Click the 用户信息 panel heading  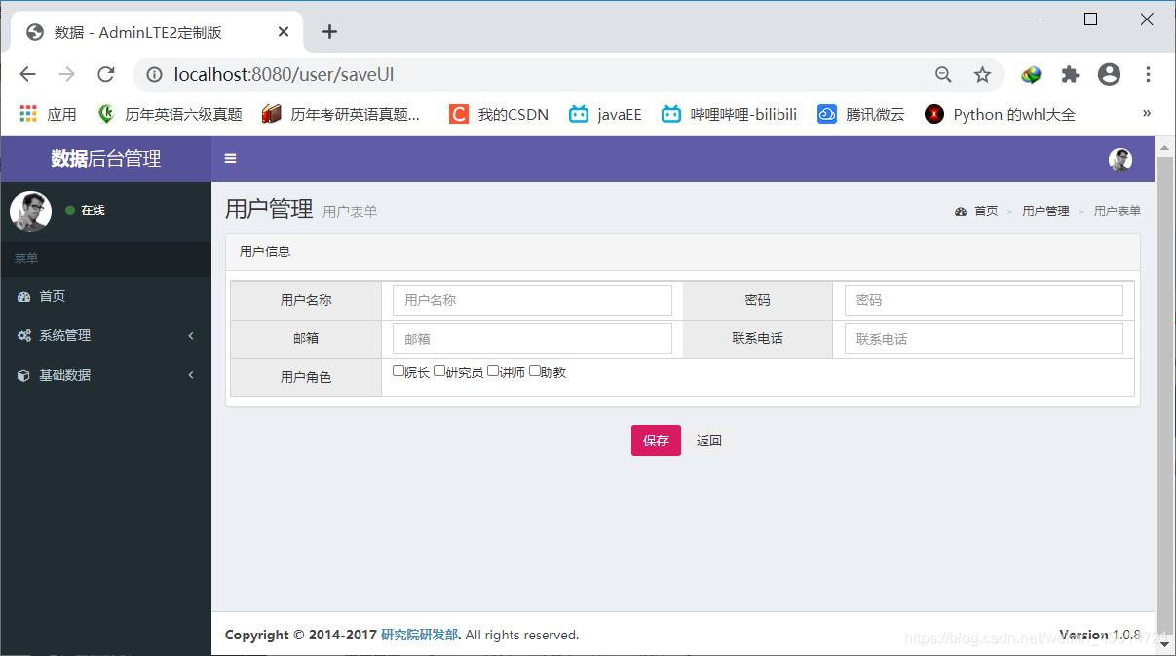(683, 251)
